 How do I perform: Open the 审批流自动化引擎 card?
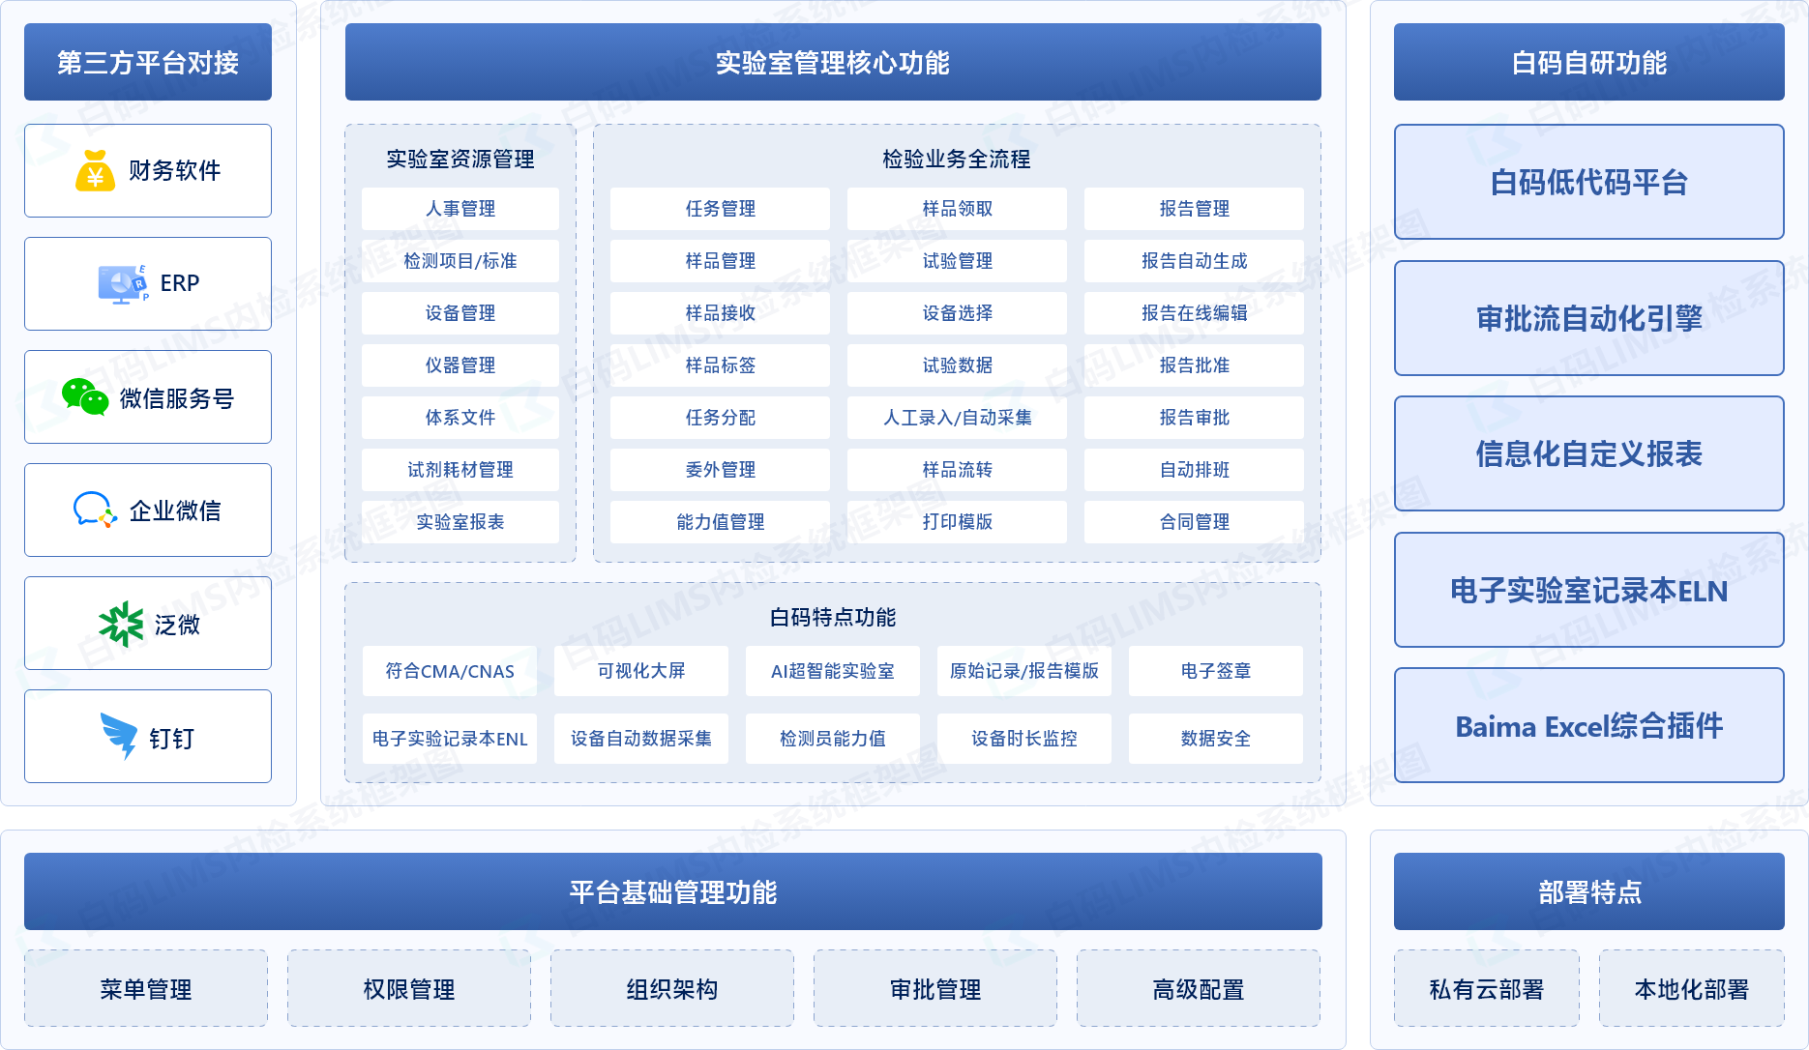[x=1589, y=318]
